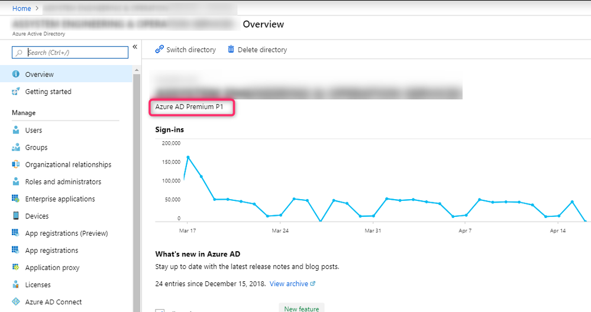Click the Licenses icon

(x=16, y=285)
